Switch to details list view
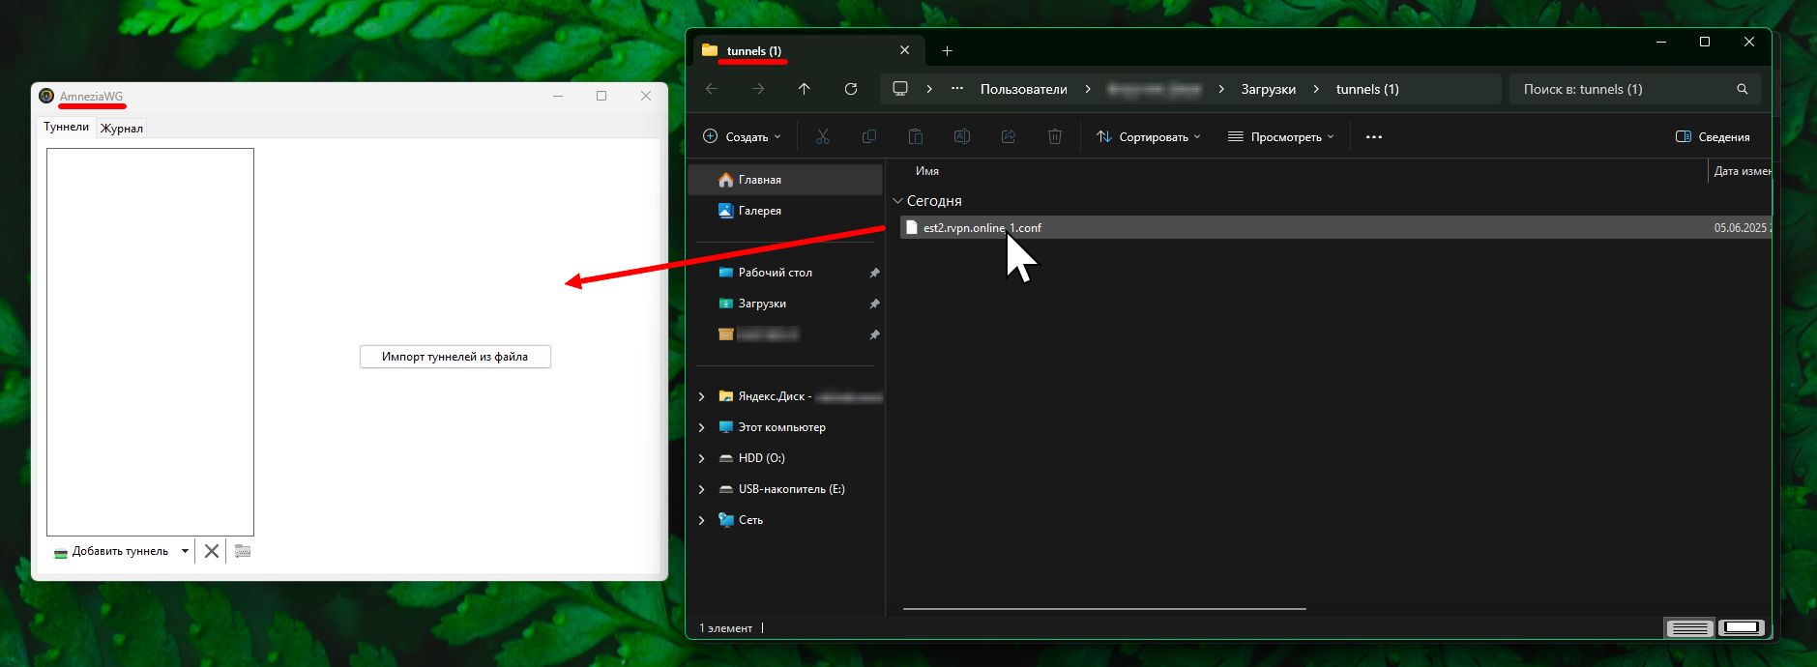Viewport: 1817px width, 667px height. 1689,628
